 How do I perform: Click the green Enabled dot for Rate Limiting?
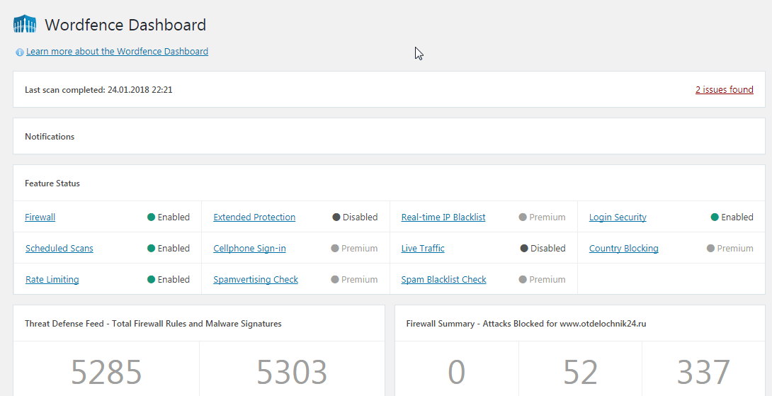(x=151, y=279)
